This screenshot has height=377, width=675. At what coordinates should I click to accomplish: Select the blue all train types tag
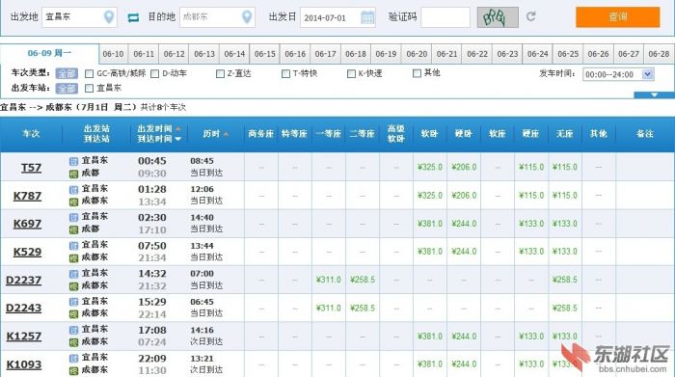(x=67, y=73)
